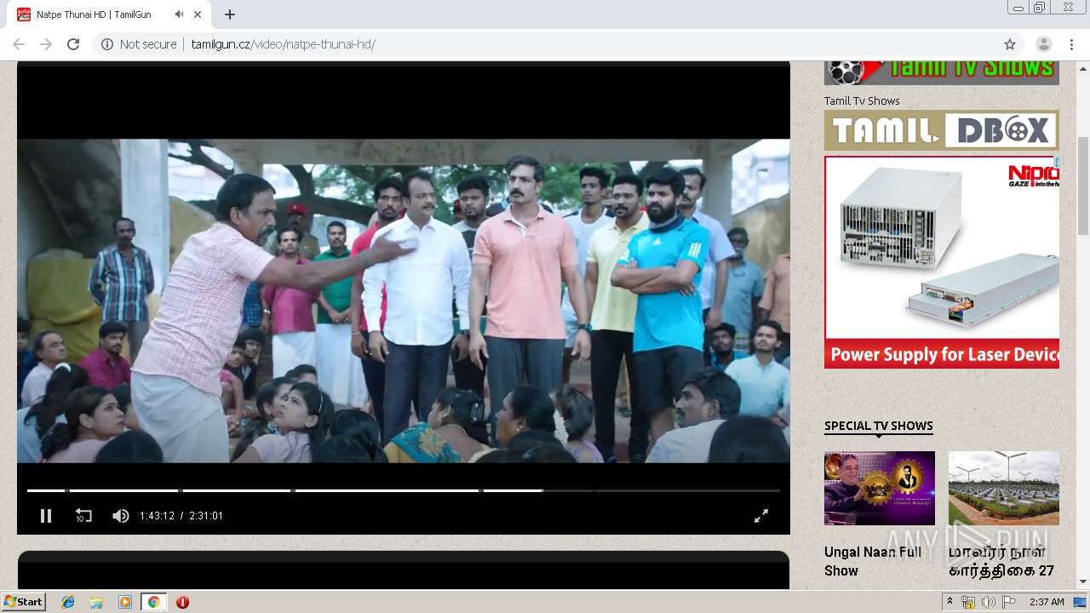
Task: Open Ungal Naan Full Show link
Action: point(873,561)
